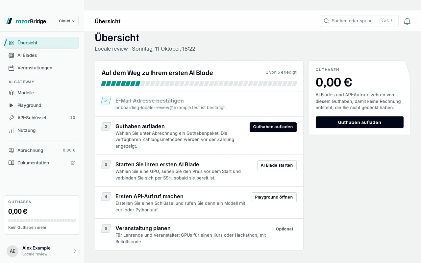The height and width of the screenshot is (263, 421).
Task: Open API-Schlüssel in the sidebar
Action: tap(42, 118)
